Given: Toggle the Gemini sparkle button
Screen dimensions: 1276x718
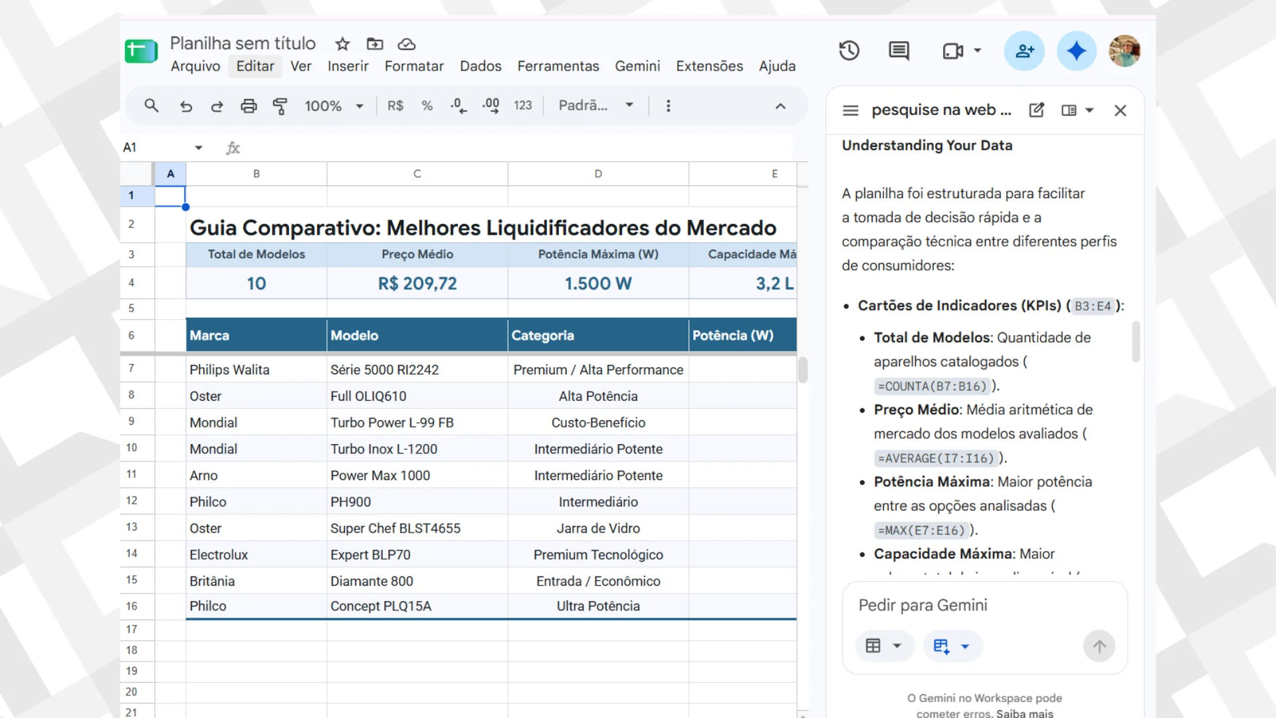Looking at the screenshot, I should (x=1076, y=51).
